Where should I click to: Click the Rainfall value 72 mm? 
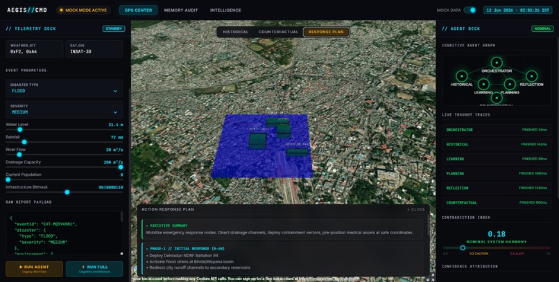(117, 137)
